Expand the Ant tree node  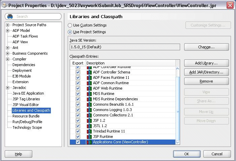point(7,48)
